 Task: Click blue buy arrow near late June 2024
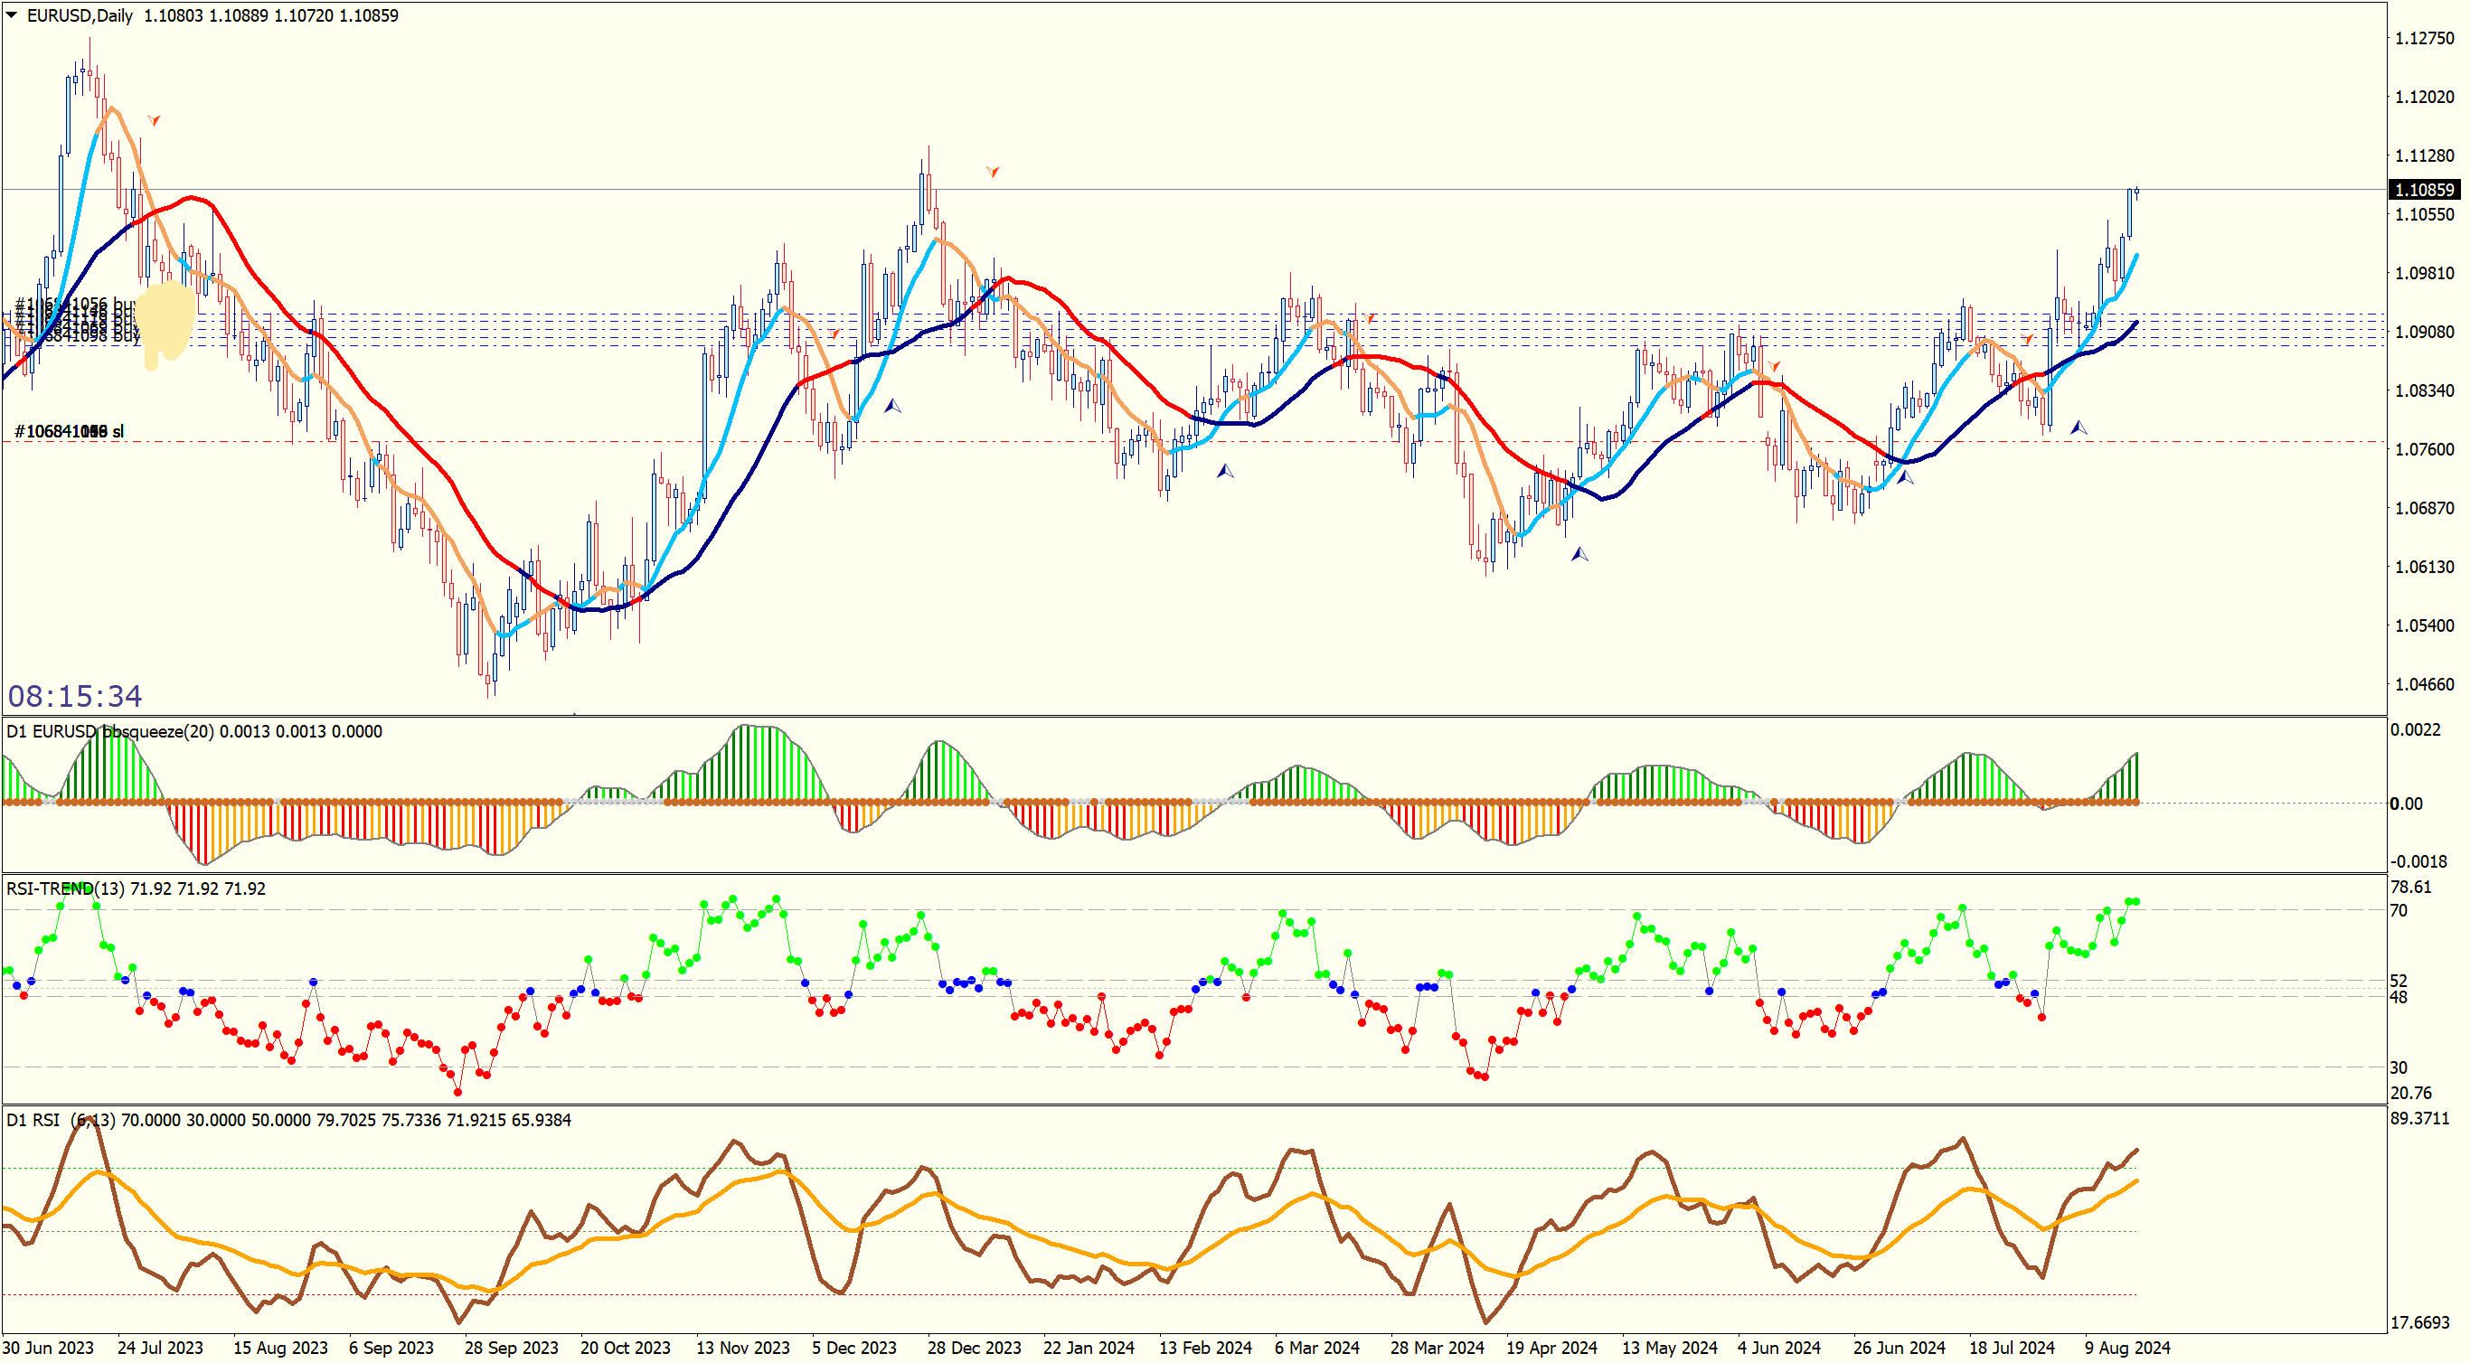[x=1904, y=476]
